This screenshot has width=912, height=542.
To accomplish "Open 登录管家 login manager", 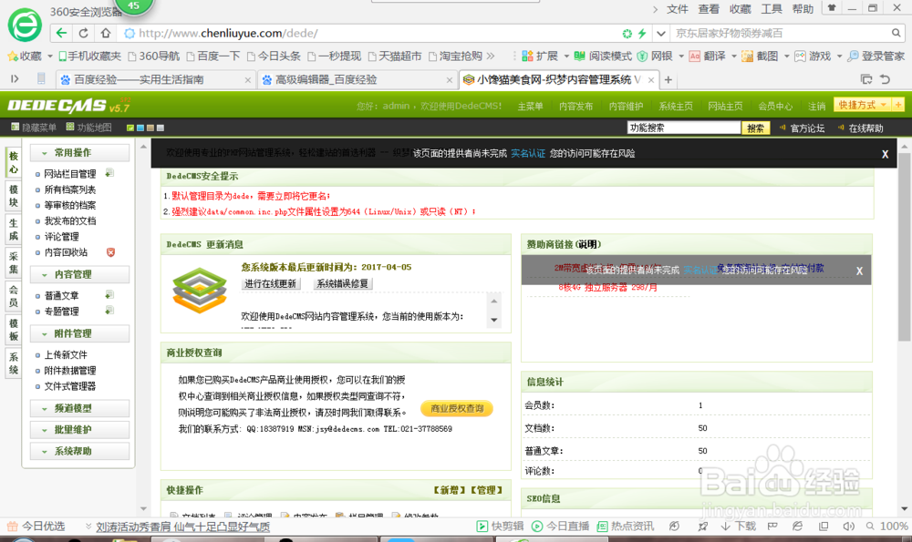I will click(876, 56).
